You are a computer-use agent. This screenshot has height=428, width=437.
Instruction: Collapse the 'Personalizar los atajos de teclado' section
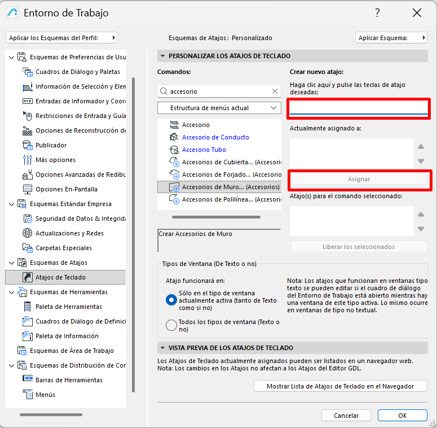(163, 56)
